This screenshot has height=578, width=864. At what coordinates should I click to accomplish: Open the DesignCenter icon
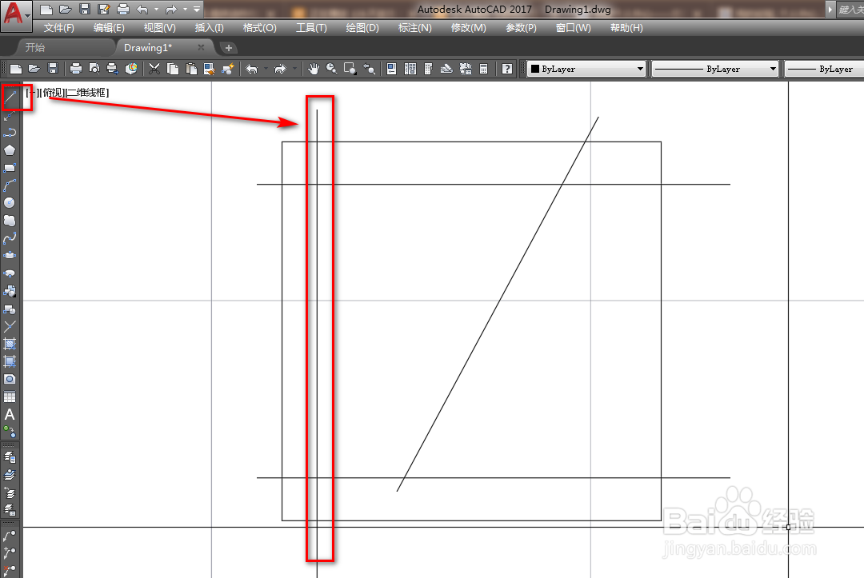410,69
